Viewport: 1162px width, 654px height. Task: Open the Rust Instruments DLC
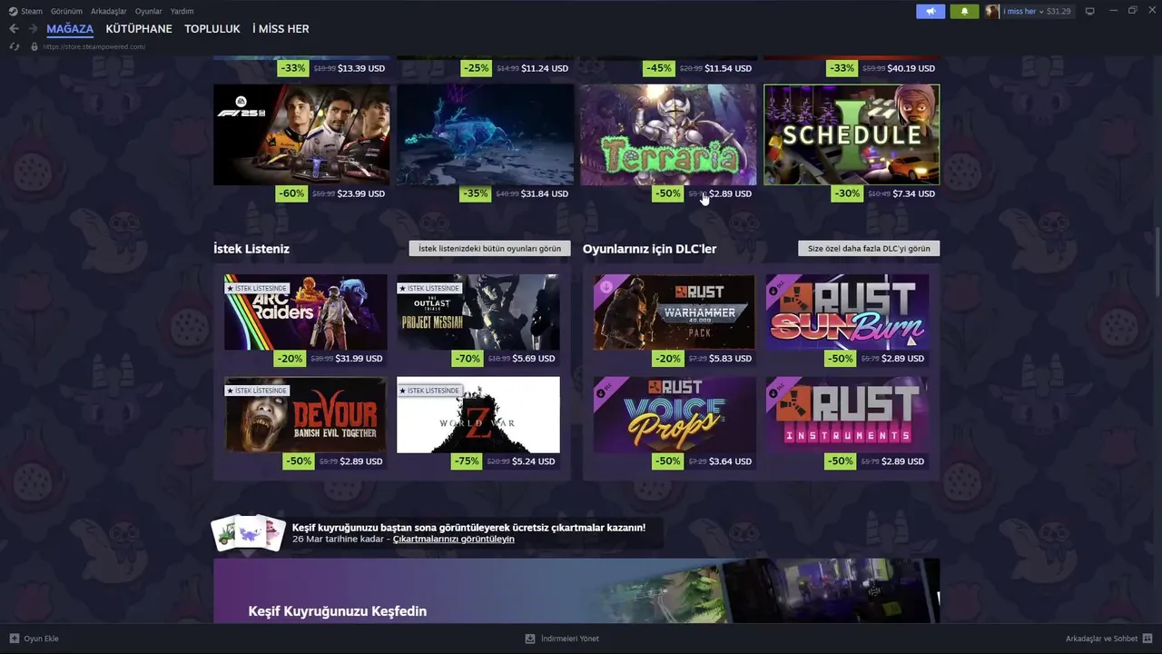point(847,415)
